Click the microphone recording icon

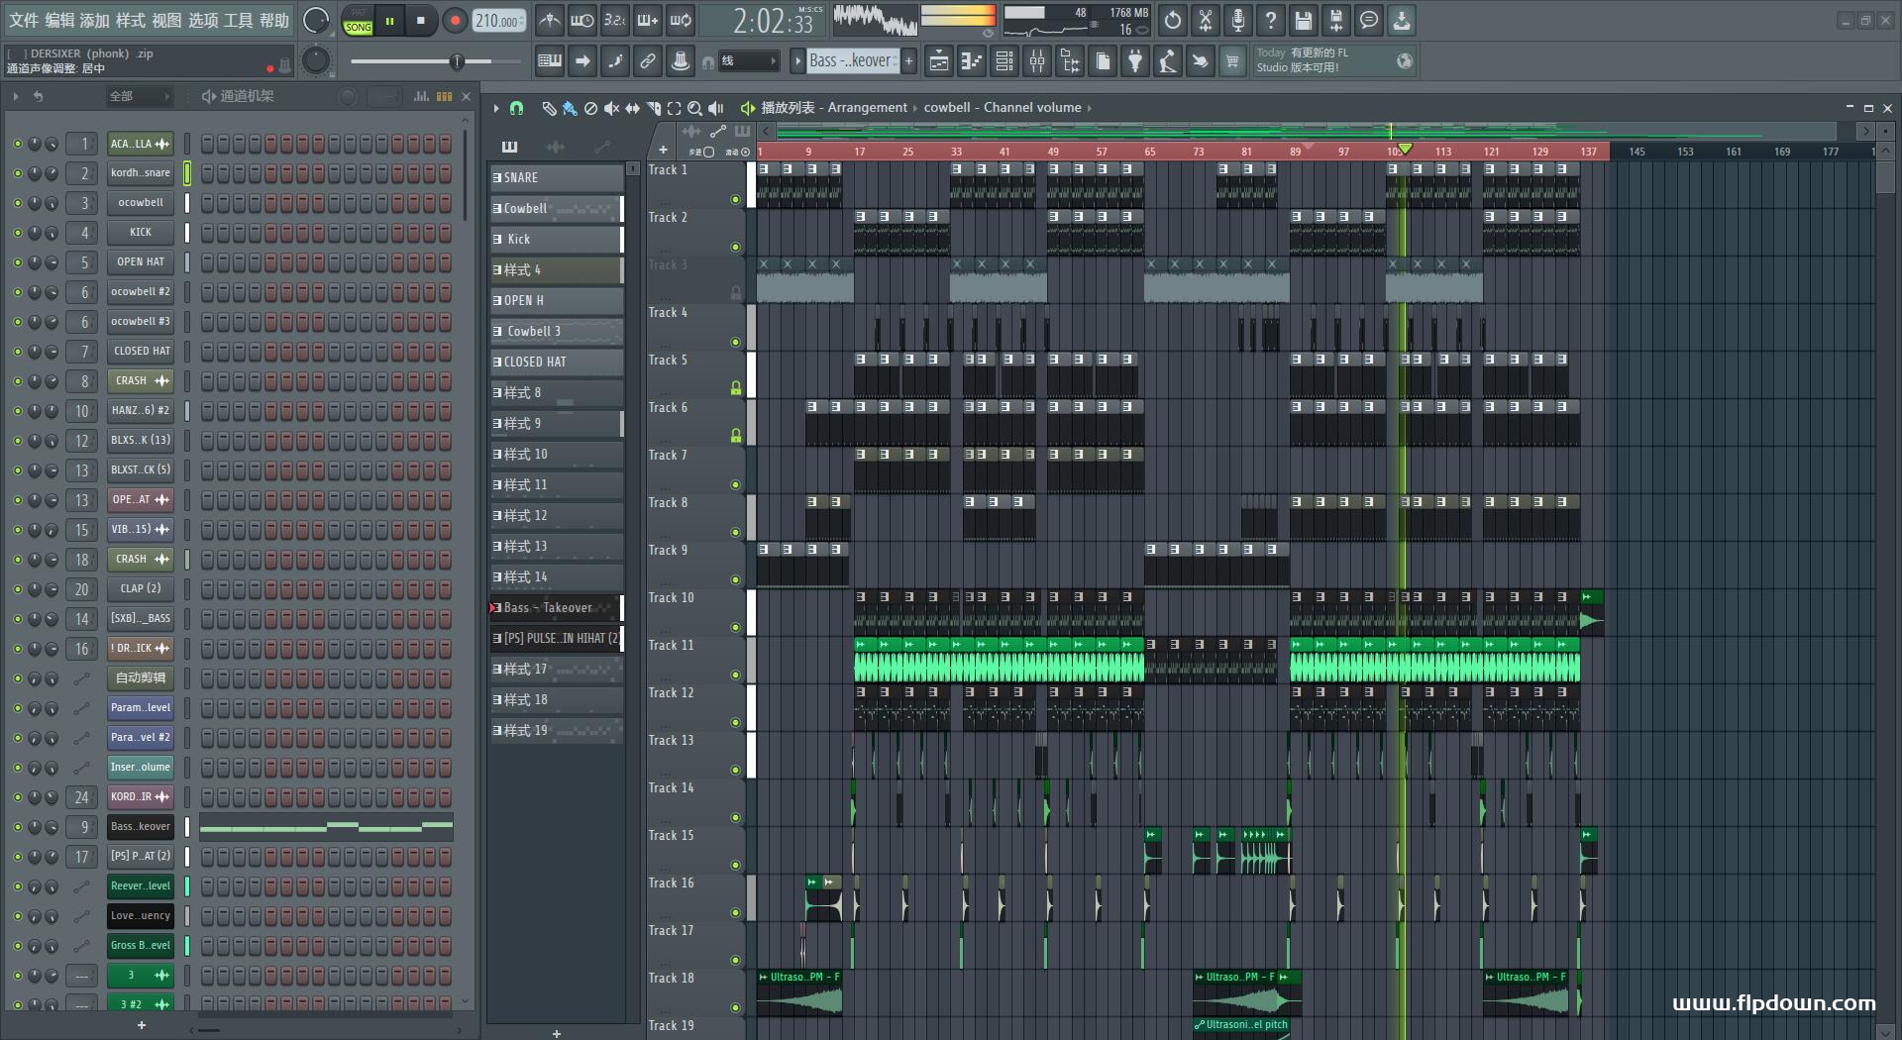tap(1237, 21)
